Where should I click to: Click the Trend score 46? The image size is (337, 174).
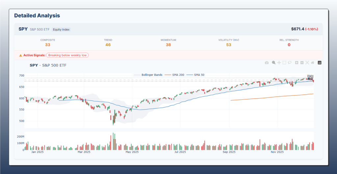[108, 45]
